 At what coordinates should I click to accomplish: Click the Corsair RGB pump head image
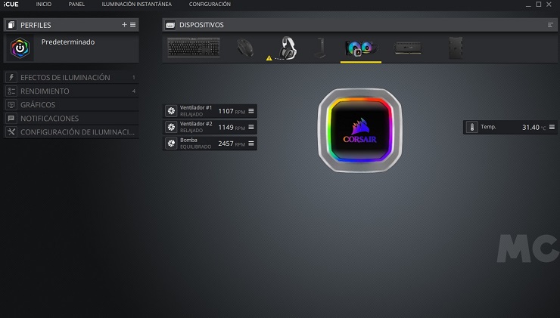click(x=359, y=128)
